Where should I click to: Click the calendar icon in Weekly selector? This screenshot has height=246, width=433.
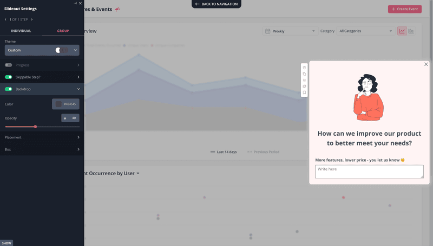(267, 31)
